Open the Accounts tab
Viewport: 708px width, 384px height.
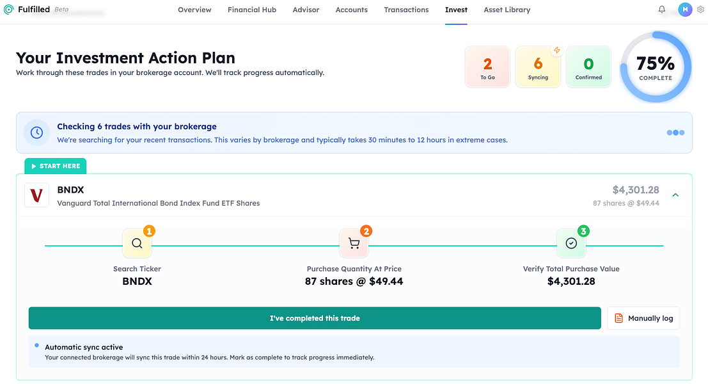pos(351,10)
